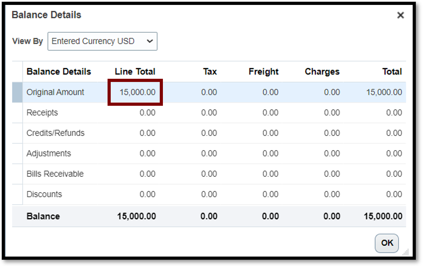
Task: Click the Balance row Total value
Action: coord(383,216)
